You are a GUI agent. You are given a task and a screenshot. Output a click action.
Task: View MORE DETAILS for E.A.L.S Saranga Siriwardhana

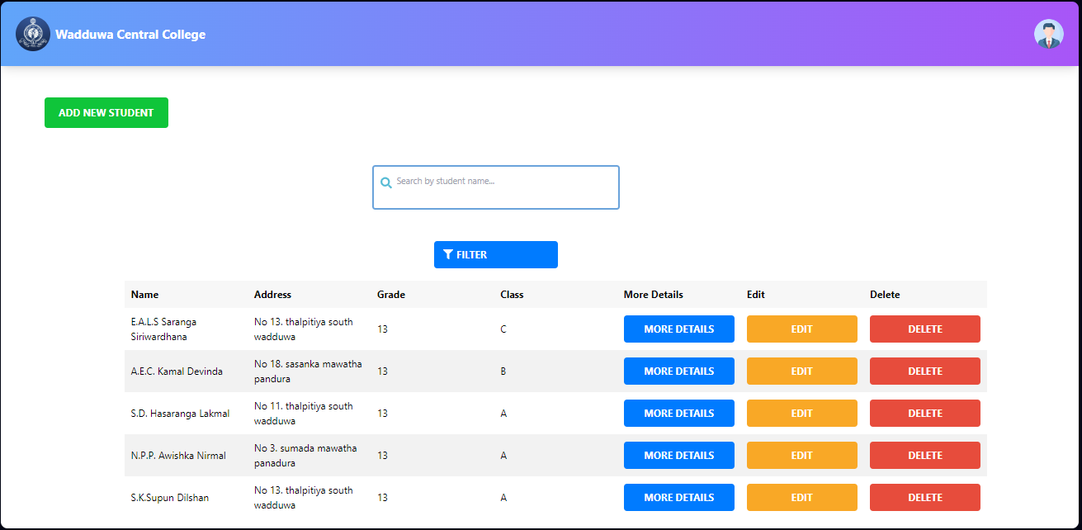(678, 329)
